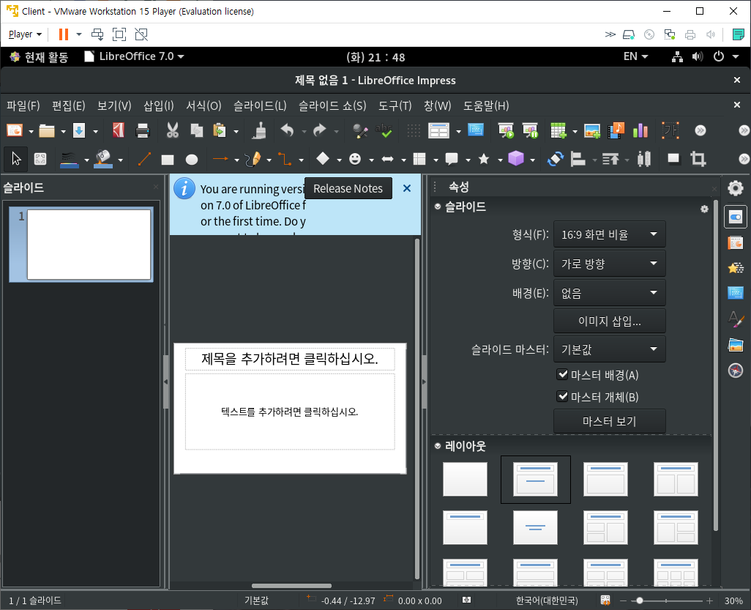The image size is (751, 610).
Task: Click the Cut scissors icon
Action: (x=172, y=130)
